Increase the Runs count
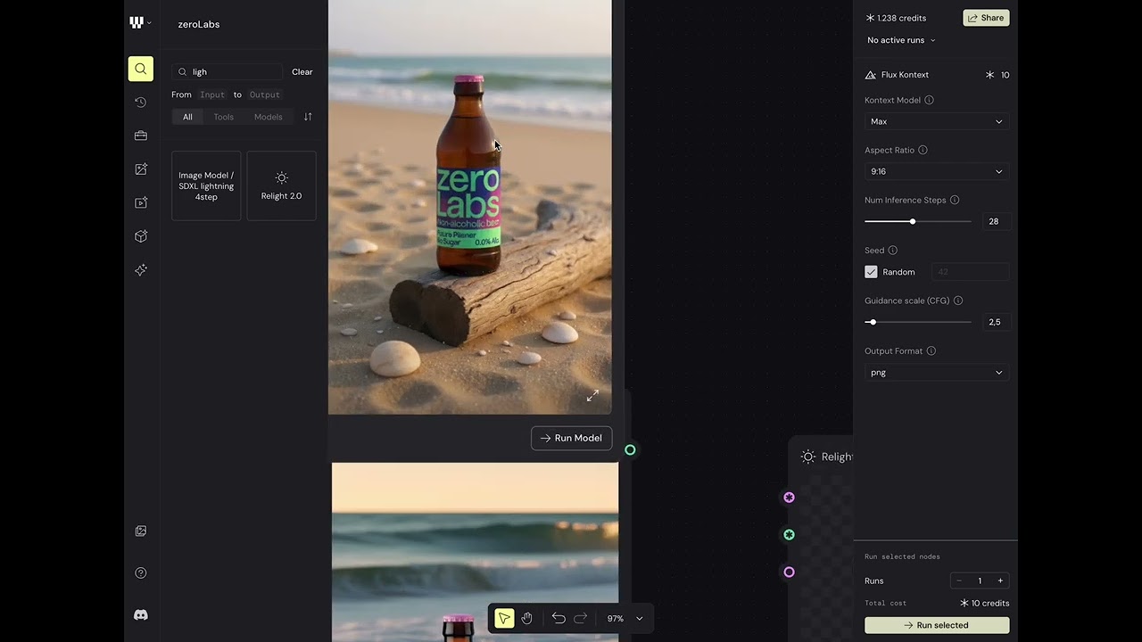Viewport: 1142px width, 642px height. [1000, 580]
